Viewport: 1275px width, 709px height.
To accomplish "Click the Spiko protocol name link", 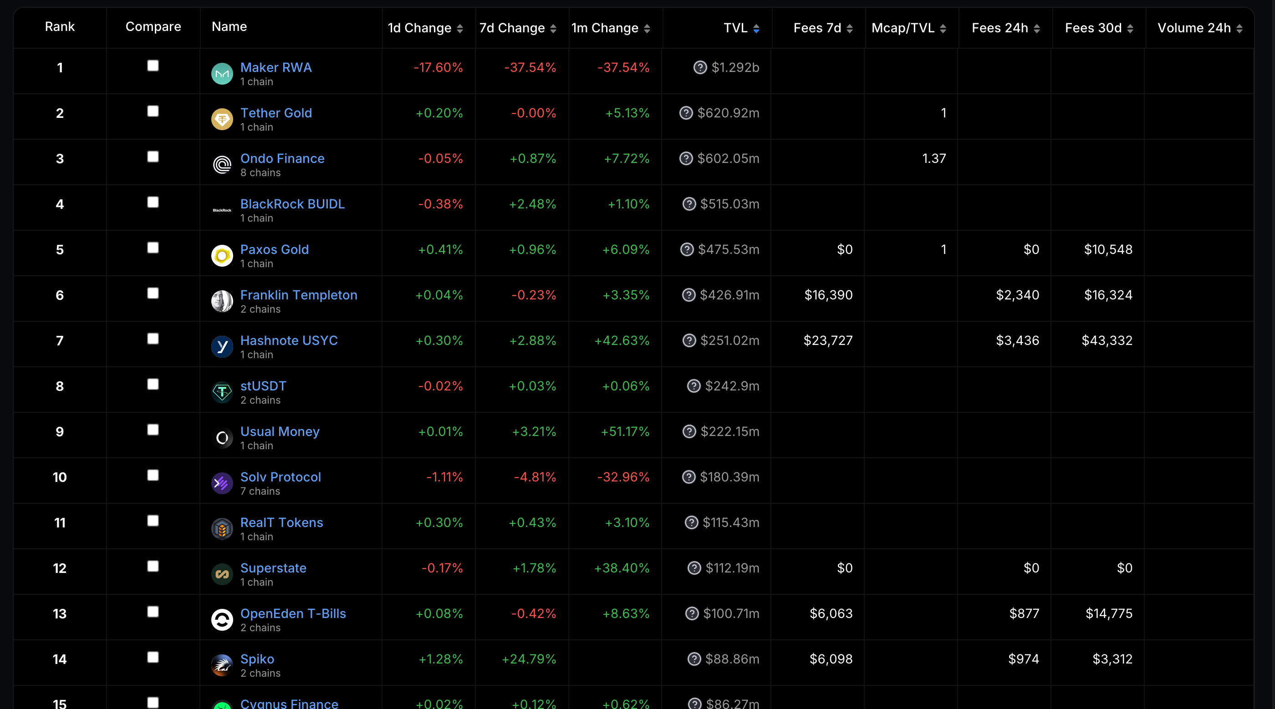I will click(x=257, y=659).
